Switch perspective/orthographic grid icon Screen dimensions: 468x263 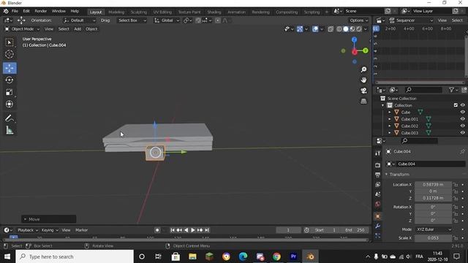pyautogui.click(x=363, y=101)
